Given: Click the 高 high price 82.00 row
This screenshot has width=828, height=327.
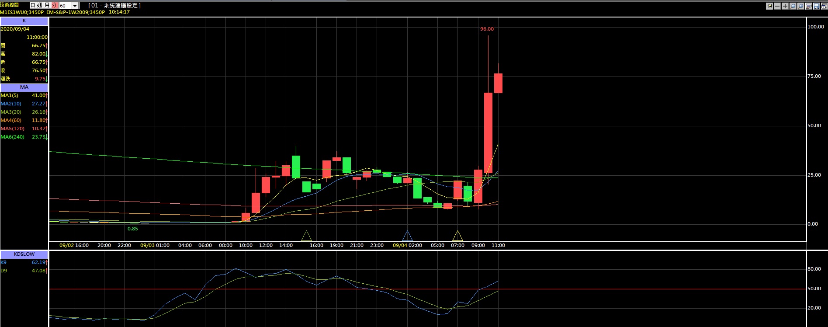Looking at the screenshot, I should (x=24, y=54).
